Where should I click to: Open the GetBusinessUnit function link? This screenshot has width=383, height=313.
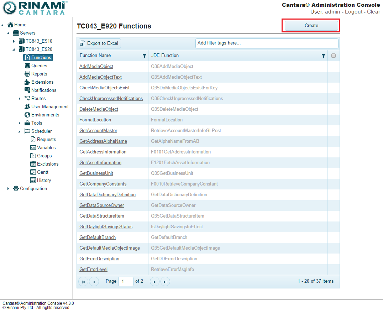click(96, 173)
